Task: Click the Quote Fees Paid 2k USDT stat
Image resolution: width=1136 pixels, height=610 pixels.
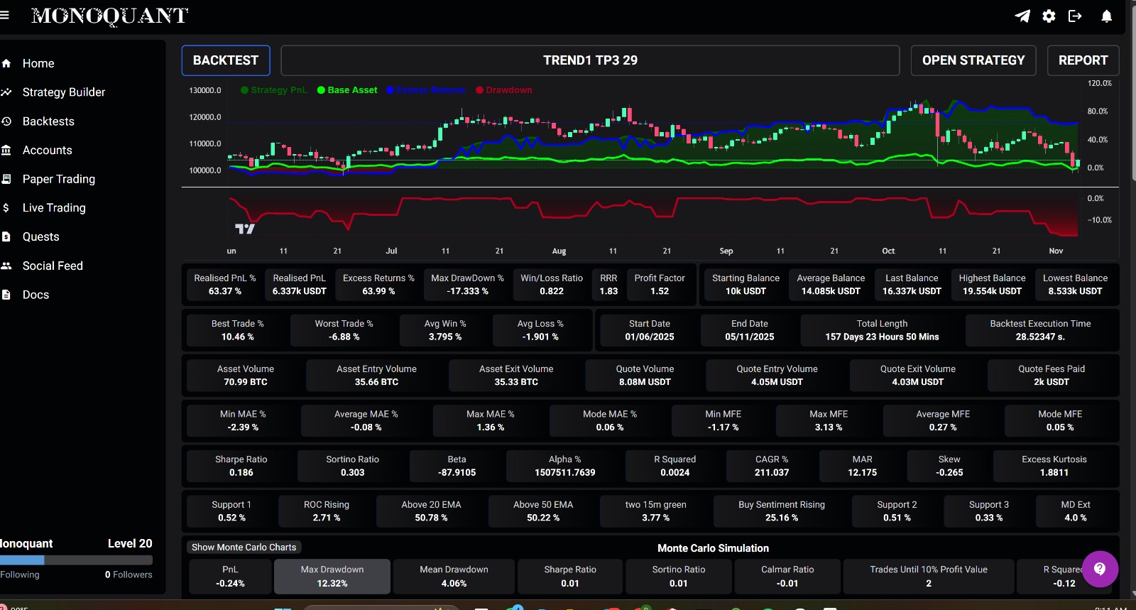Action: point(1052,376)
